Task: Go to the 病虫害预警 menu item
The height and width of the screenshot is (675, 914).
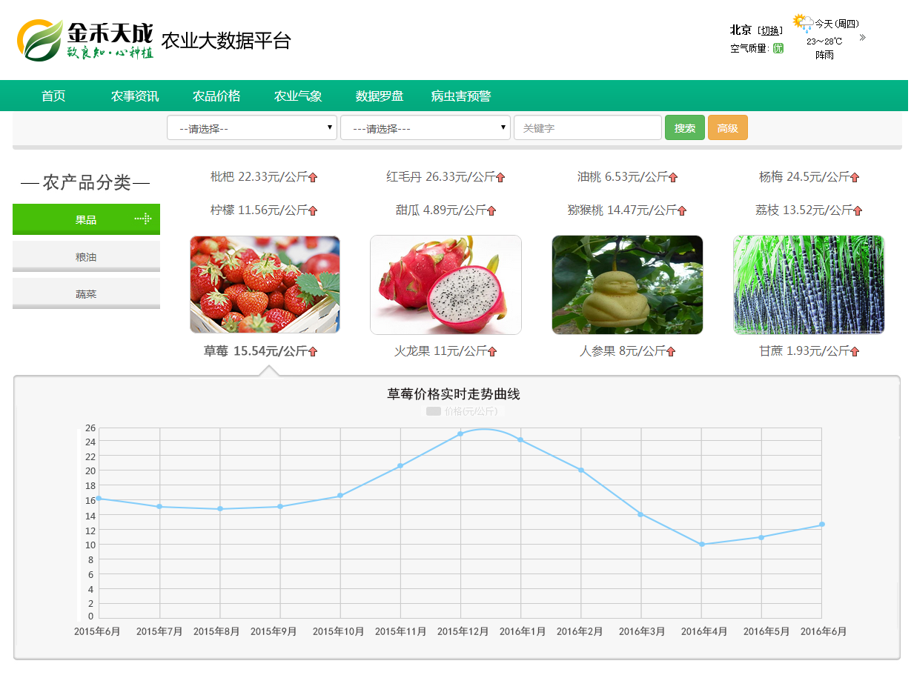Action: tap(461, 96)
